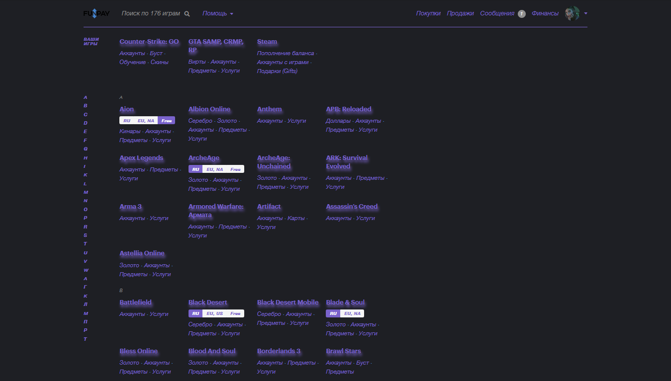Screen dimensions: 671x381
Task: Select EU, NA filter for Blade & Soul
Action: click(x=352, y=313)
